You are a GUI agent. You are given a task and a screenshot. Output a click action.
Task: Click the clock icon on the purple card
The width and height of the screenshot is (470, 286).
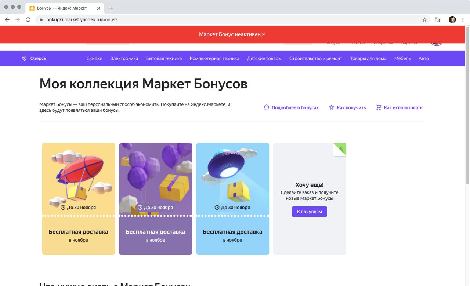click(x=140, y=208)
